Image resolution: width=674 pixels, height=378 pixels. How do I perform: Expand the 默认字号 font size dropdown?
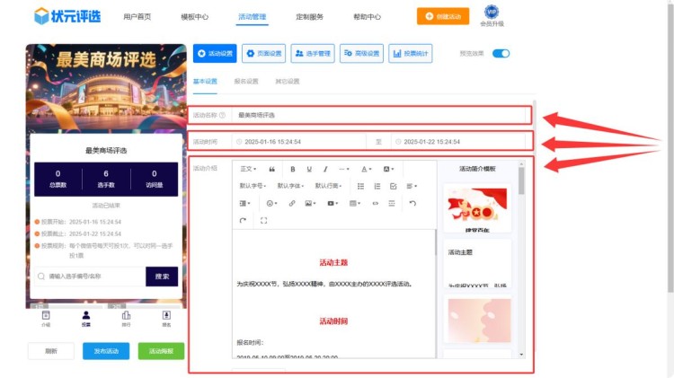pyautogui.click(x=253, y=186)
